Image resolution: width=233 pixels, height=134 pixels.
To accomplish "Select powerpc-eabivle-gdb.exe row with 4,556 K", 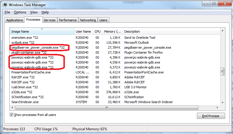I will coord(115,62).
